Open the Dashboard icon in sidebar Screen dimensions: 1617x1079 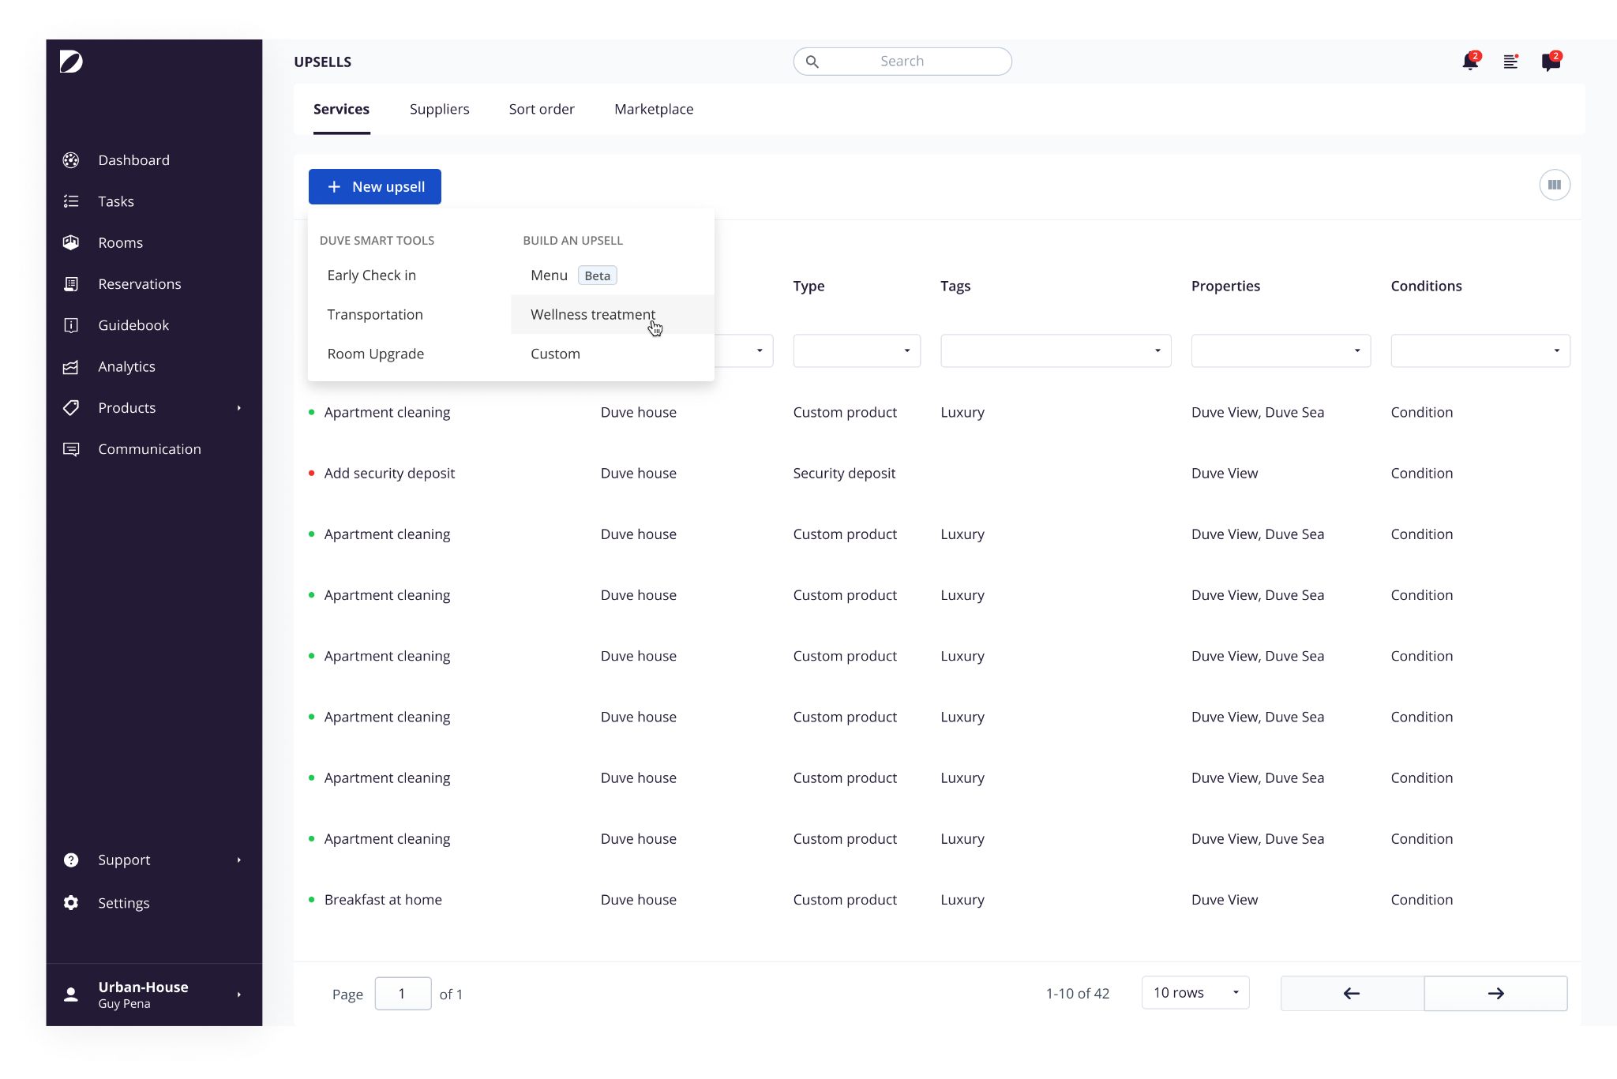tap(71, 160)
